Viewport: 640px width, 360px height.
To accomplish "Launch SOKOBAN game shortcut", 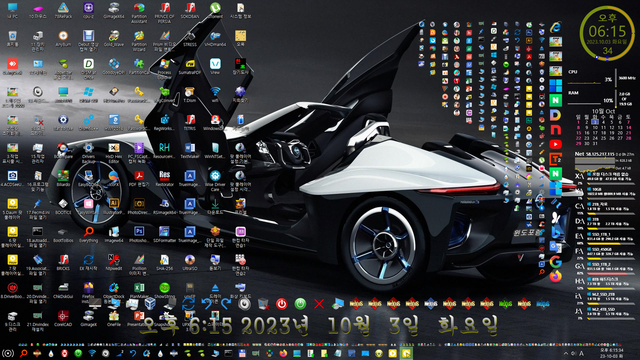I will click(x=190, y=11).
